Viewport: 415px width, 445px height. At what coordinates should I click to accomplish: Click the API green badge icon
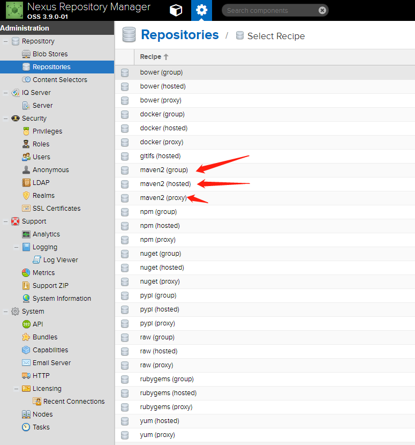coord(26,324)
